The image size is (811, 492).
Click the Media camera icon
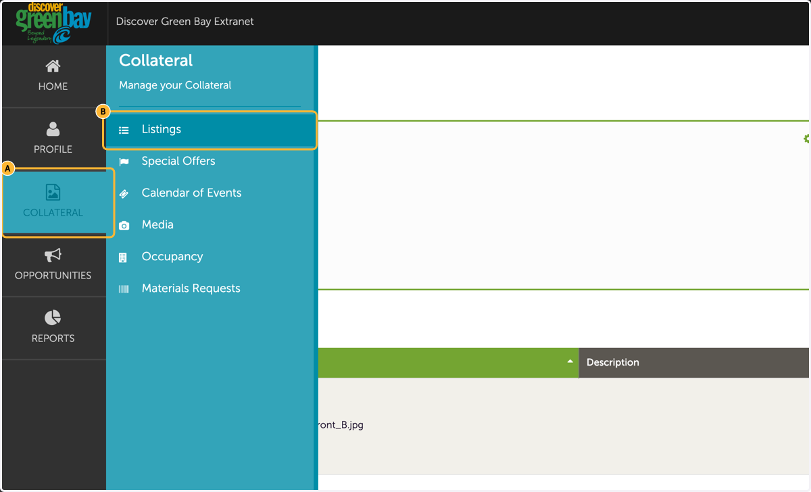click(x=124, y=225)
